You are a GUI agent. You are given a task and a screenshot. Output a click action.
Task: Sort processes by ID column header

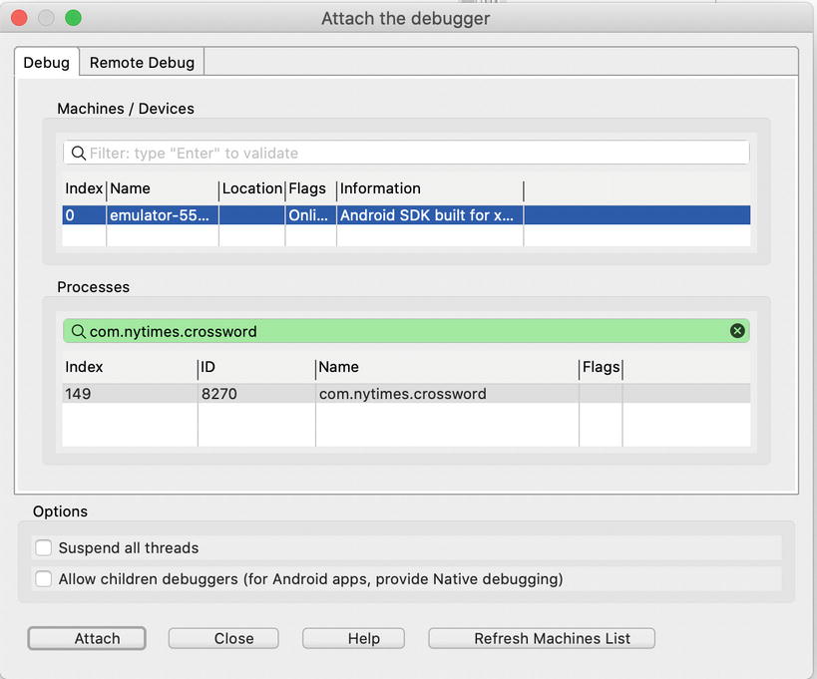coord(255,367)
